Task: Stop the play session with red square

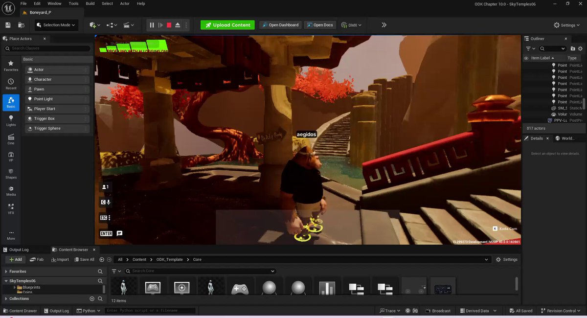Action: (169, 25)
